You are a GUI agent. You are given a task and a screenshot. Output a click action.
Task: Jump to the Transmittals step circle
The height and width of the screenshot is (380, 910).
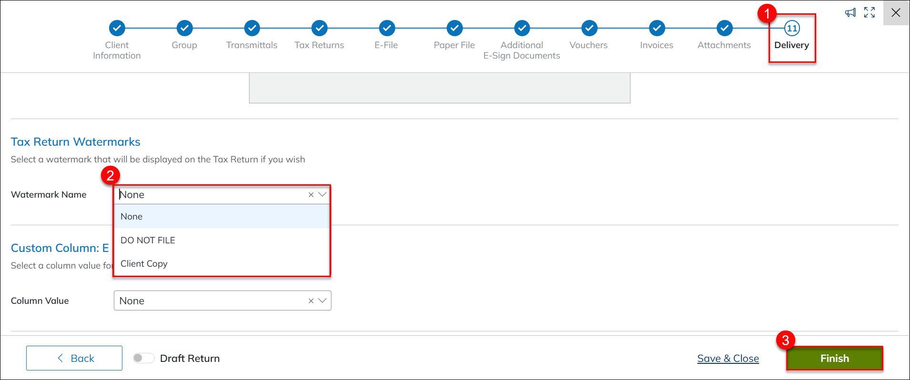tap(252, 28)
